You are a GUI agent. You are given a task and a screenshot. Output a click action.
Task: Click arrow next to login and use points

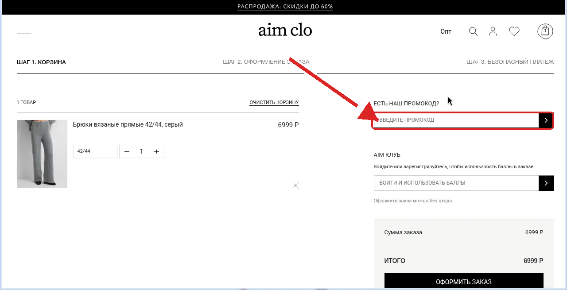click(546, 183)
